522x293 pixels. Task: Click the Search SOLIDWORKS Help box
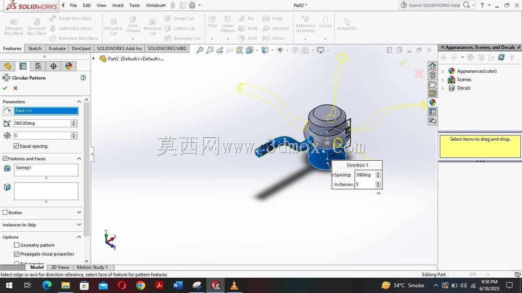coord(434,5)
